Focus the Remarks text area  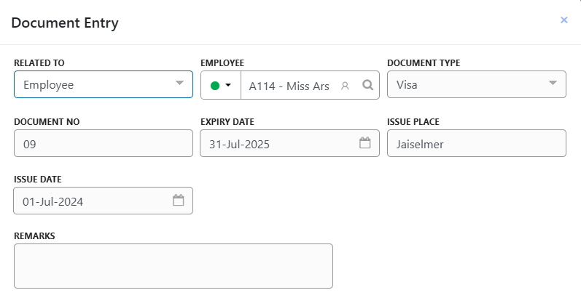tap(173, 266)
